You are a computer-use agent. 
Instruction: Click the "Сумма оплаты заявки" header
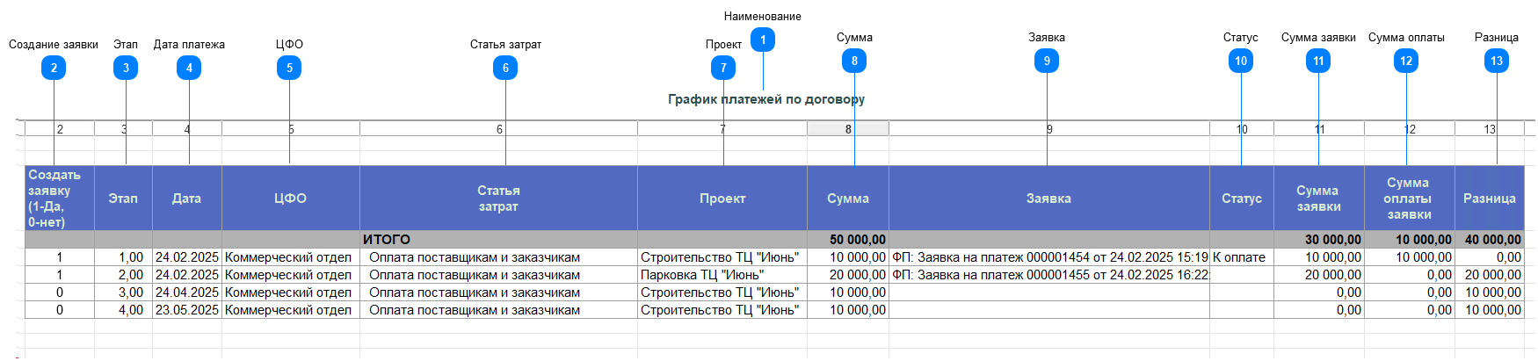pyautogui.click(x=1410, y=199)
